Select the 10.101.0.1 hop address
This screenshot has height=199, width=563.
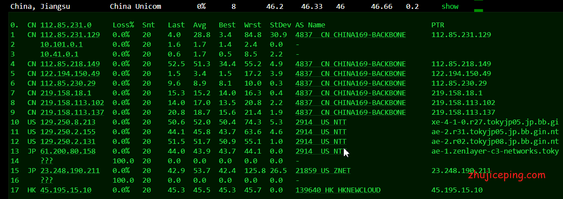[x=61, y=45]
